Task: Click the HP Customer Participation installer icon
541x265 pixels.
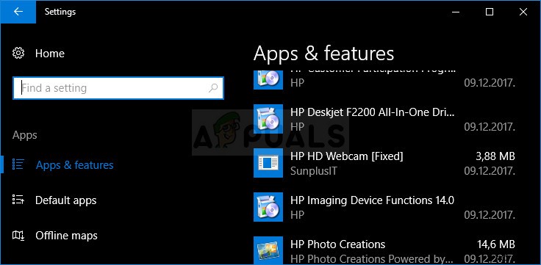Action: [x=268, y=80]
